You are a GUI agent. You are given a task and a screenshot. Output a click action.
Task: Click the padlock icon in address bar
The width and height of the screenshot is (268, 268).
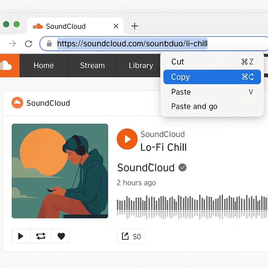coord(49,44)
